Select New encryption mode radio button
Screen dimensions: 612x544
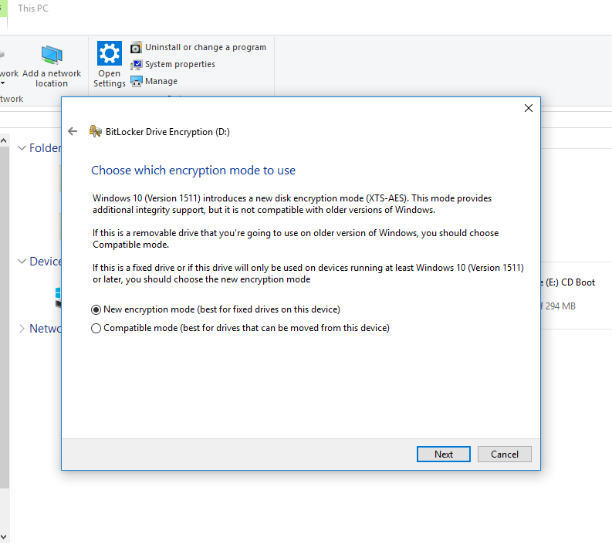[x=96, y=310]
